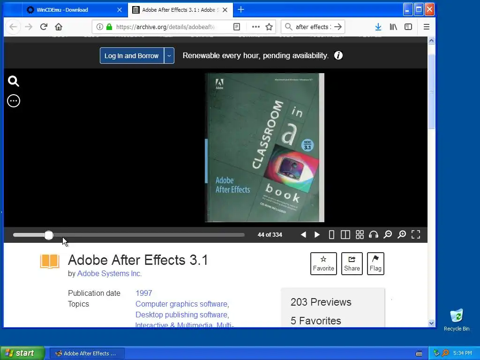Click the after effects search box
480x360 pixels.
pos(313,27)
